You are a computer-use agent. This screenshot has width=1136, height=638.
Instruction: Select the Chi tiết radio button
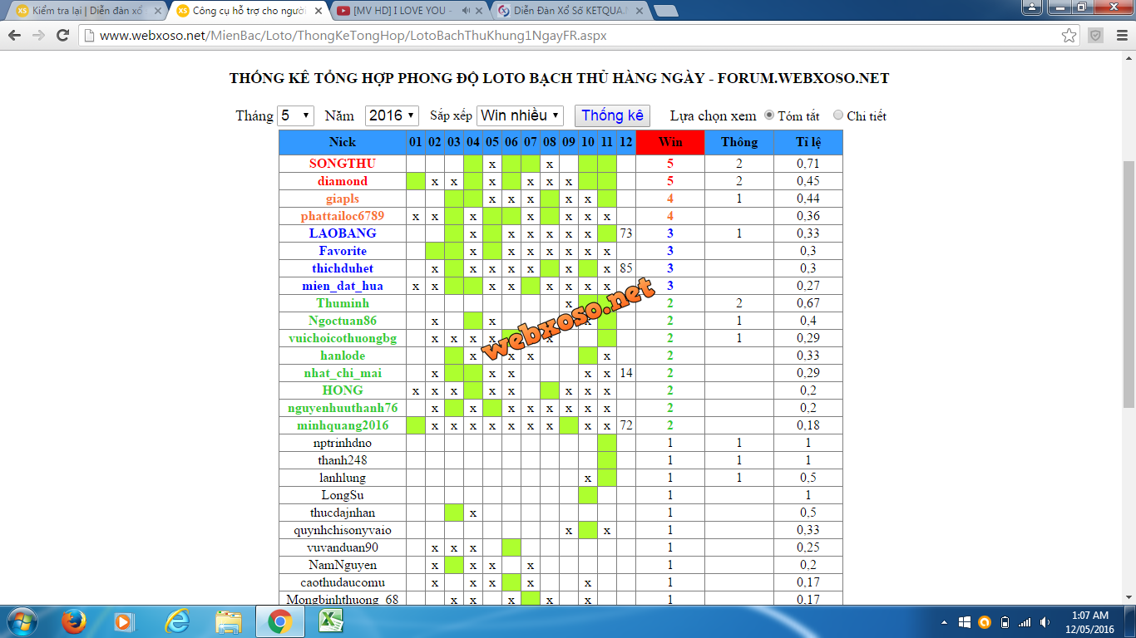(837, 115)
